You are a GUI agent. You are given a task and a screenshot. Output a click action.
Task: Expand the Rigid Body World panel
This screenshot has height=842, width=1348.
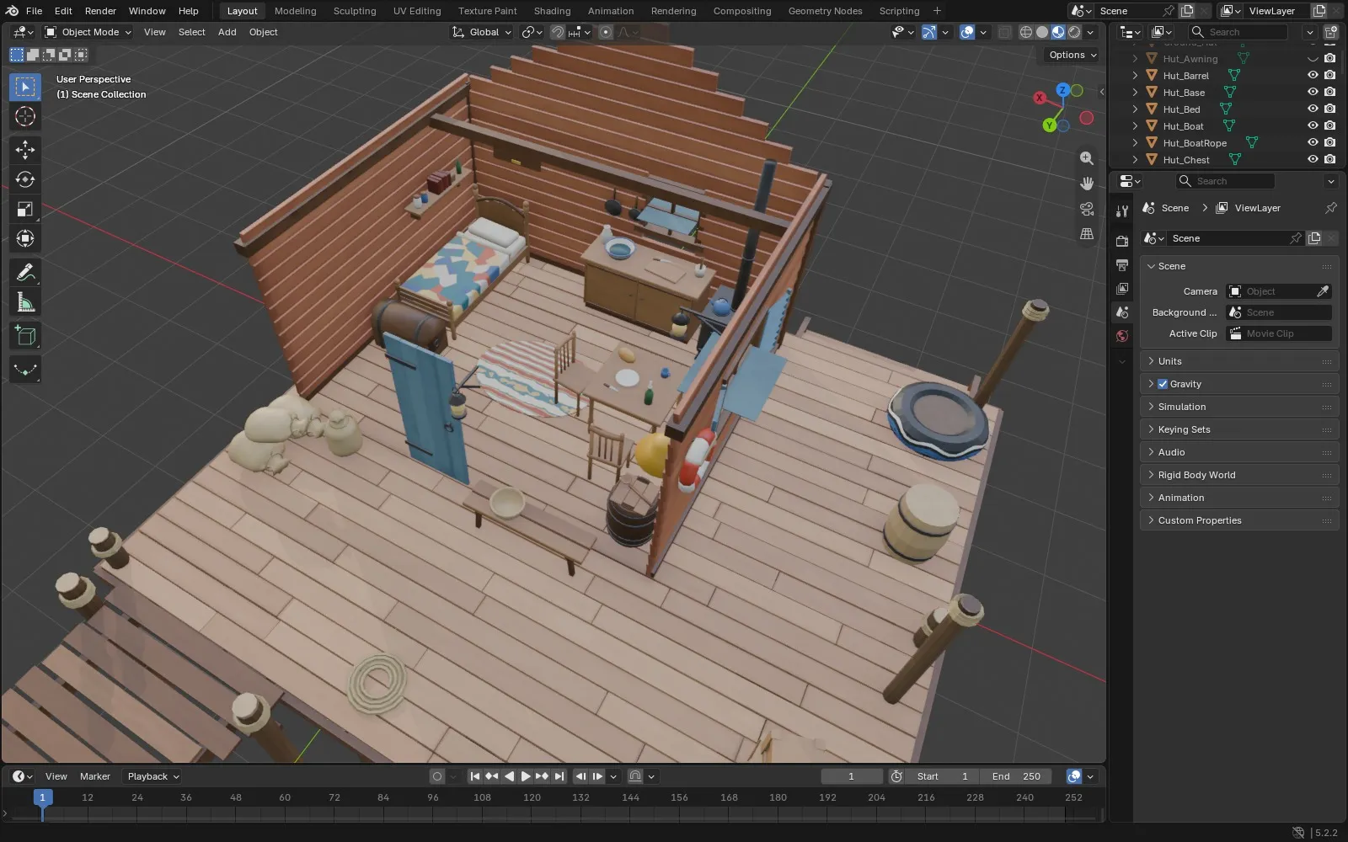coord(1238,475)
